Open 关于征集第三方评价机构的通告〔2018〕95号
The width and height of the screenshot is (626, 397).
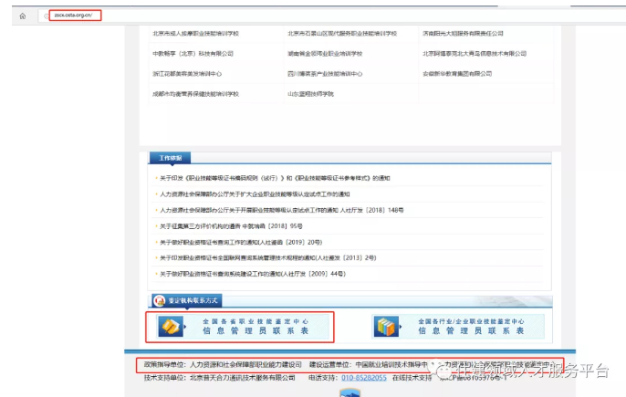pos(231,226)
